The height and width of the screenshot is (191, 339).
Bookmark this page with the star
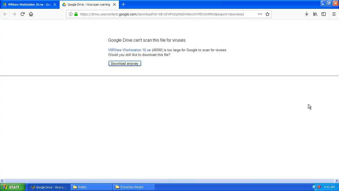click(x=267, y=14)
